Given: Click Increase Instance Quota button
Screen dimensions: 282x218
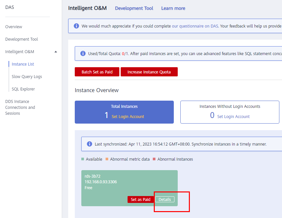Looking at the screenshot, I should [149, 72].
